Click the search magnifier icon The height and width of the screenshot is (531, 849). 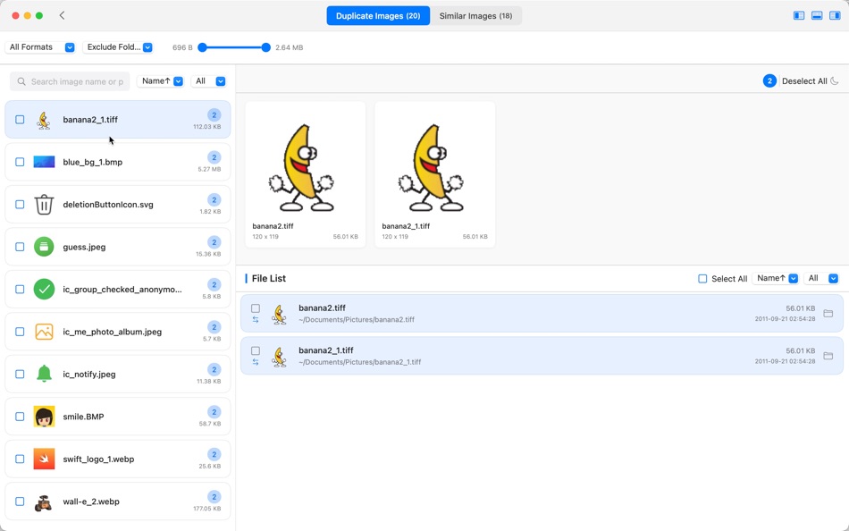point(21,82)
